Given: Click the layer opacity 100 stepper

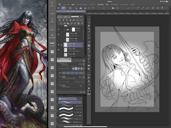Looking at the screenshot, I should (83, 17).
